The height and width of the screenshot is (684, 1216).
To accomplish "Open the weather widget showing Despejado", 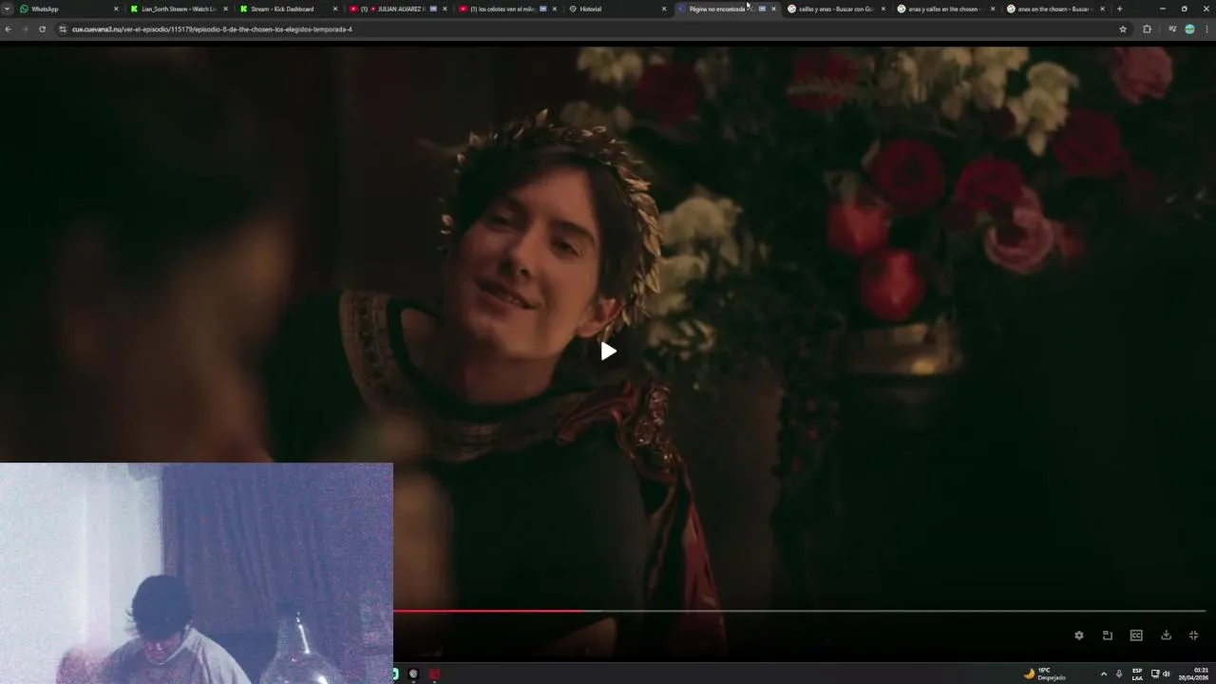I will 1044,674.
